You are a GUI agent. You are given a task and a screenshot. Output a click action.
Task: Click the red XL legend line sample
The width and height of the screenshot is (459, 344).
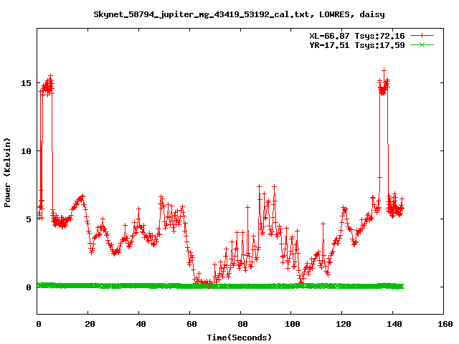(x=422, y=36)
